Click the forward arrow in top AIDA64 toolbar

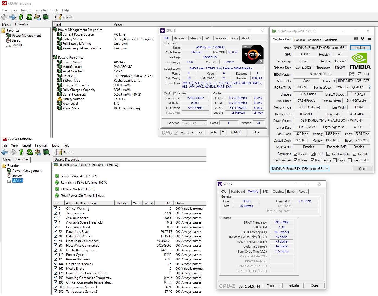12,17
